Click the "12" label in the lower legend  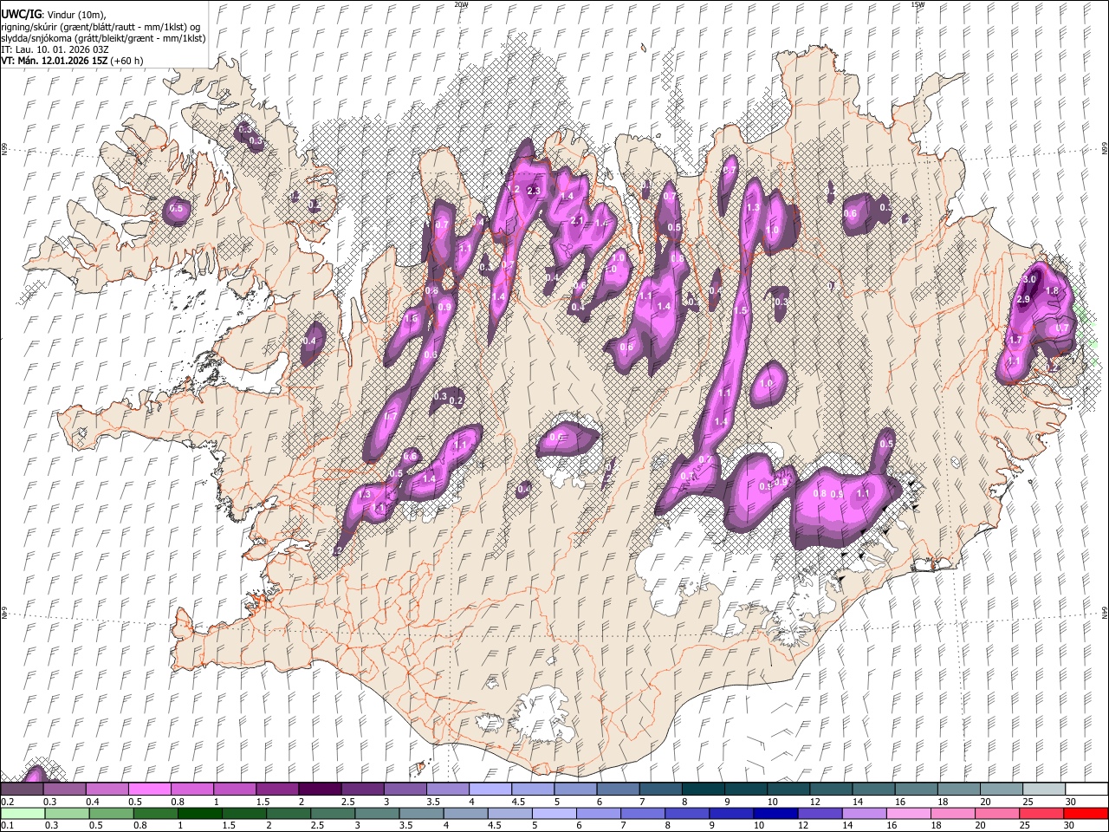803,826
